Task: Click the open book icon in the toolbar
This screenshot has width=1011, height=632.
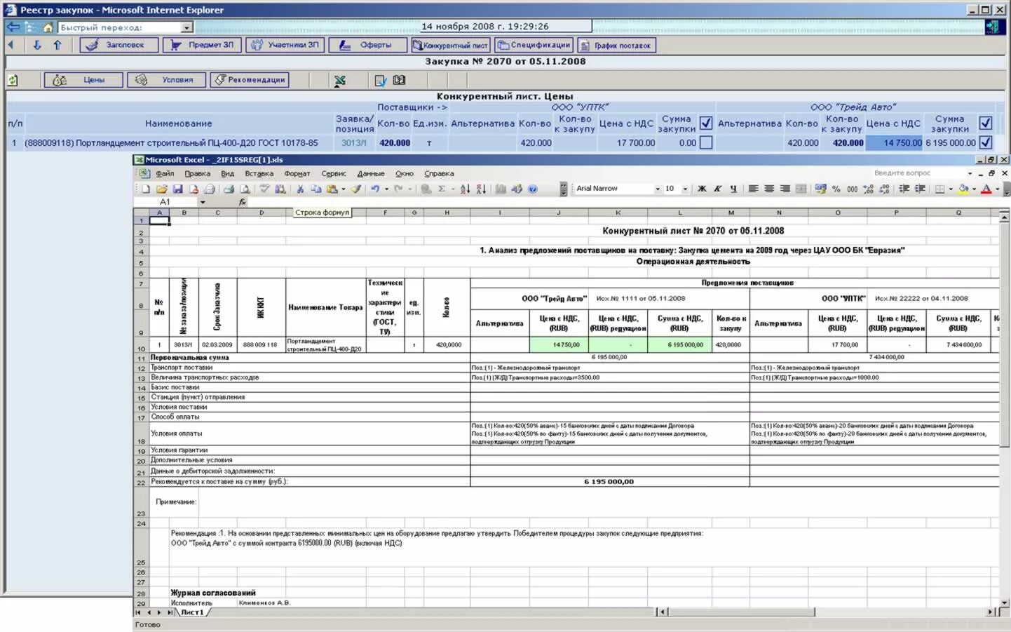Action: pos(400,80)
